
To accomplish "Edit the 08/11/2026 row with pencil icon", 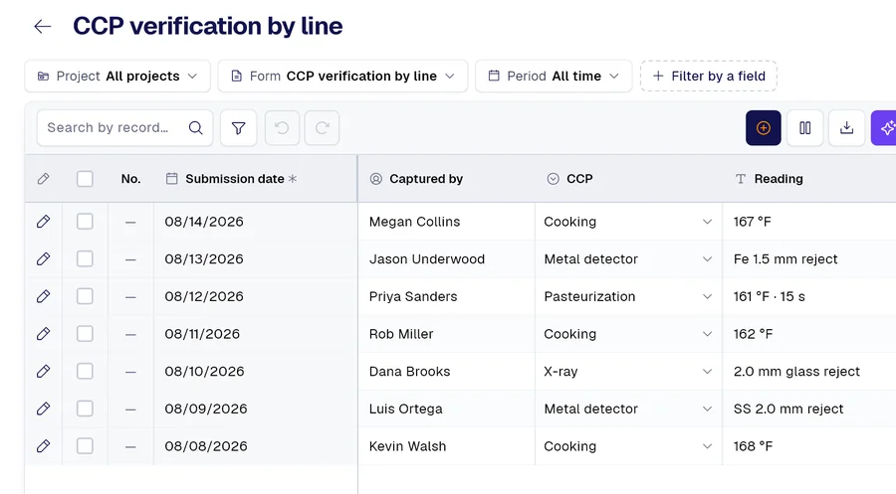I will click(x=43, y=334).
